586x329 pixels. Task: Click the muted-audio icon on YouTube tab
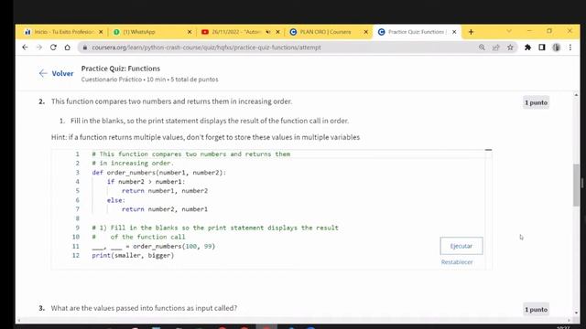[x=268, y=32]
